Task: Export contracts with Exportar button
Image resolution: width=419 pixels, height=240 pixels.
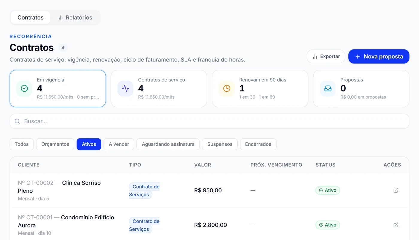Action: [x=326, y=56]
